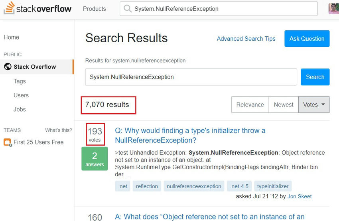Click 'Results for system.nullreferenceexception' text
339x221 pixels.
(135, 61)
